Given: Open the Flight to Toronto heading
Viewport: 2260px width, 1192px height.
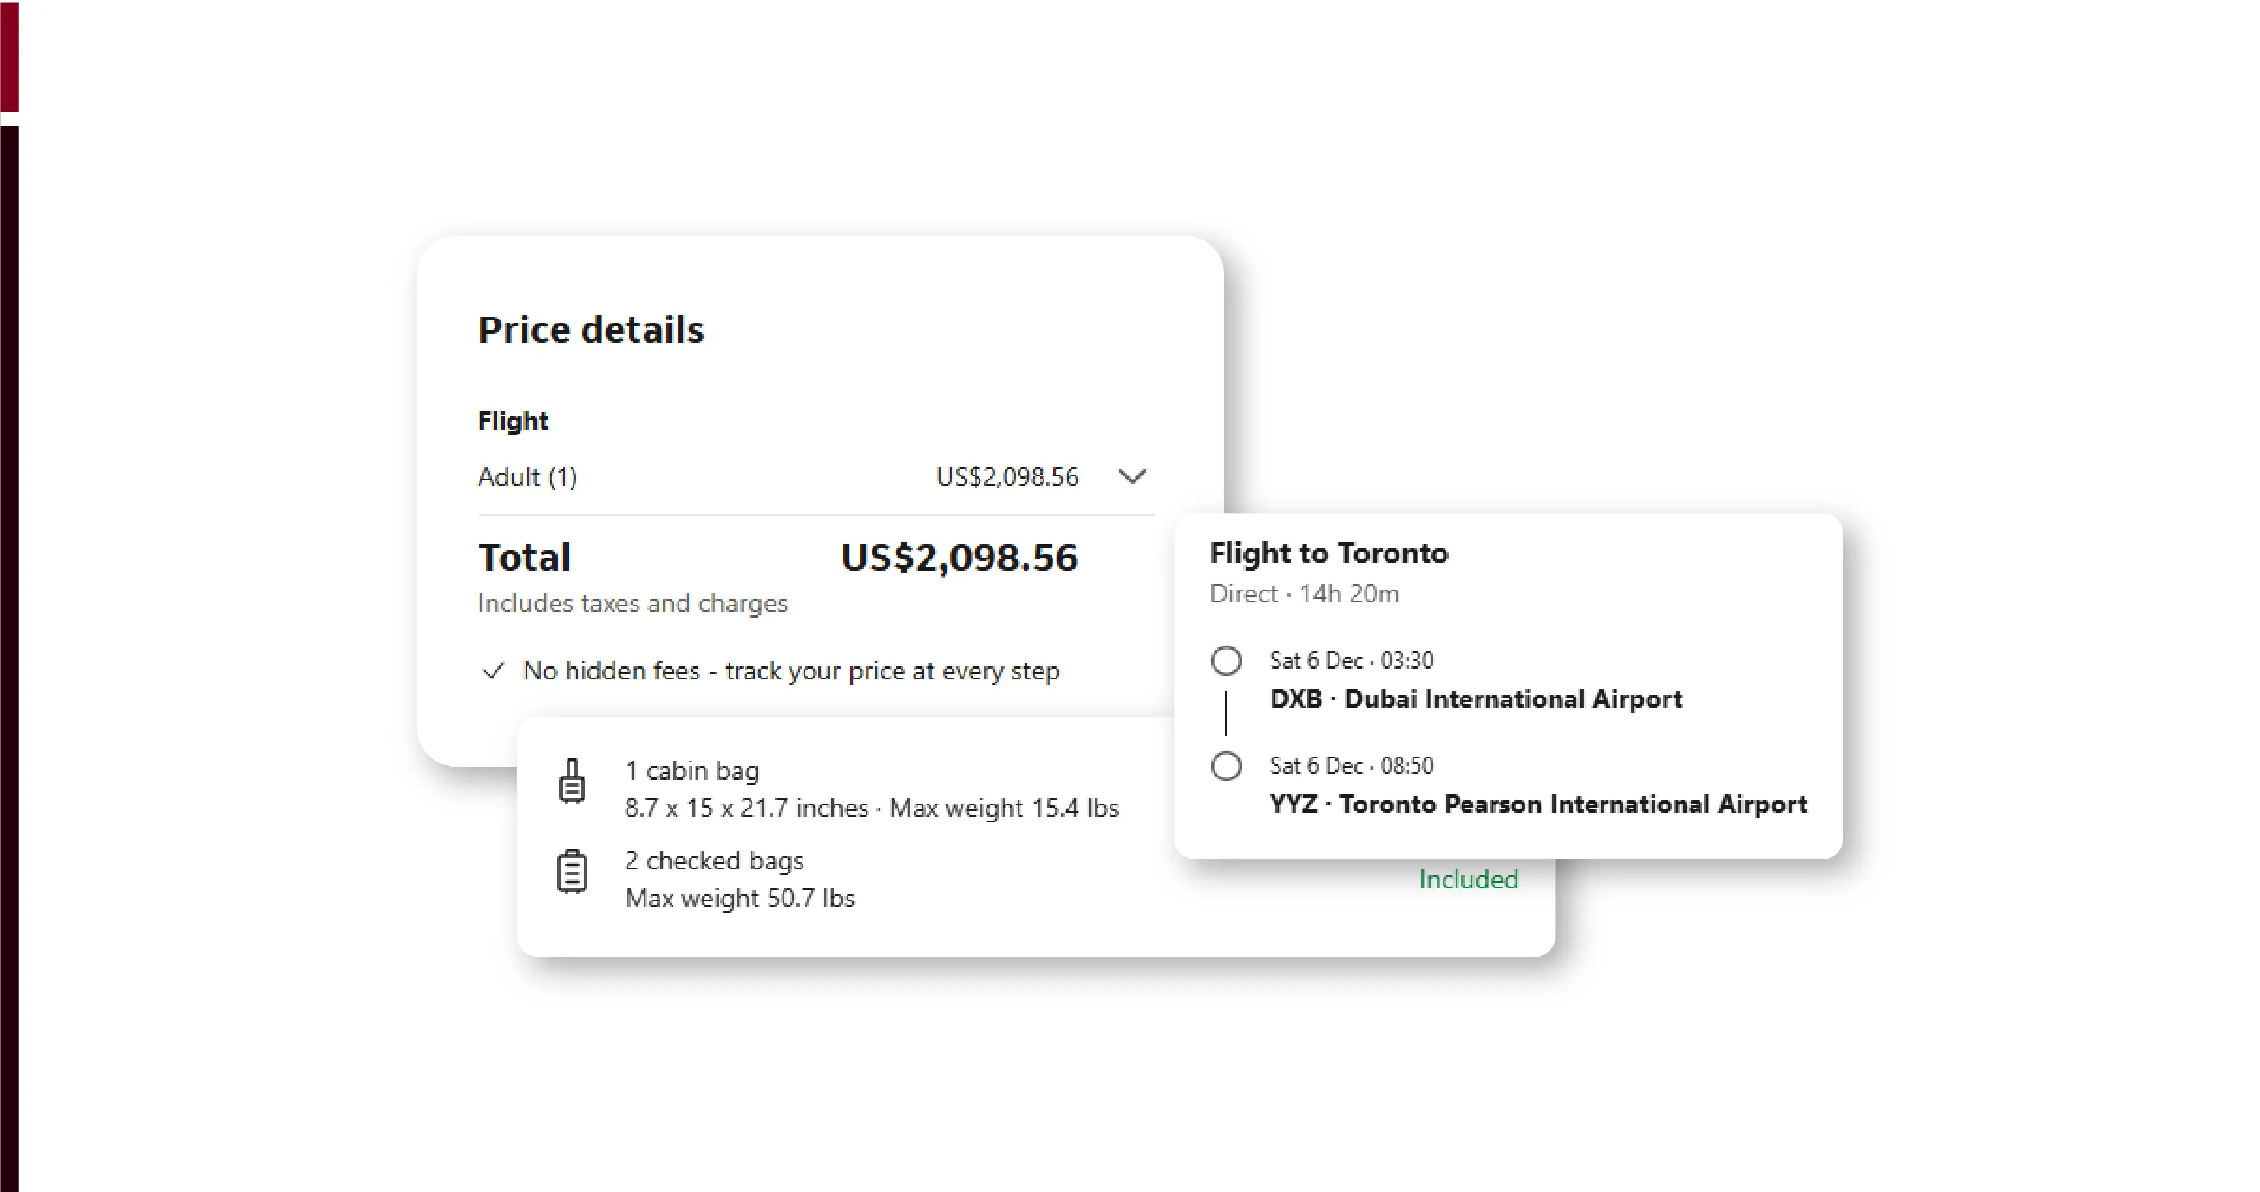Looking at the screenshot, I should [x=1328, y=553].
